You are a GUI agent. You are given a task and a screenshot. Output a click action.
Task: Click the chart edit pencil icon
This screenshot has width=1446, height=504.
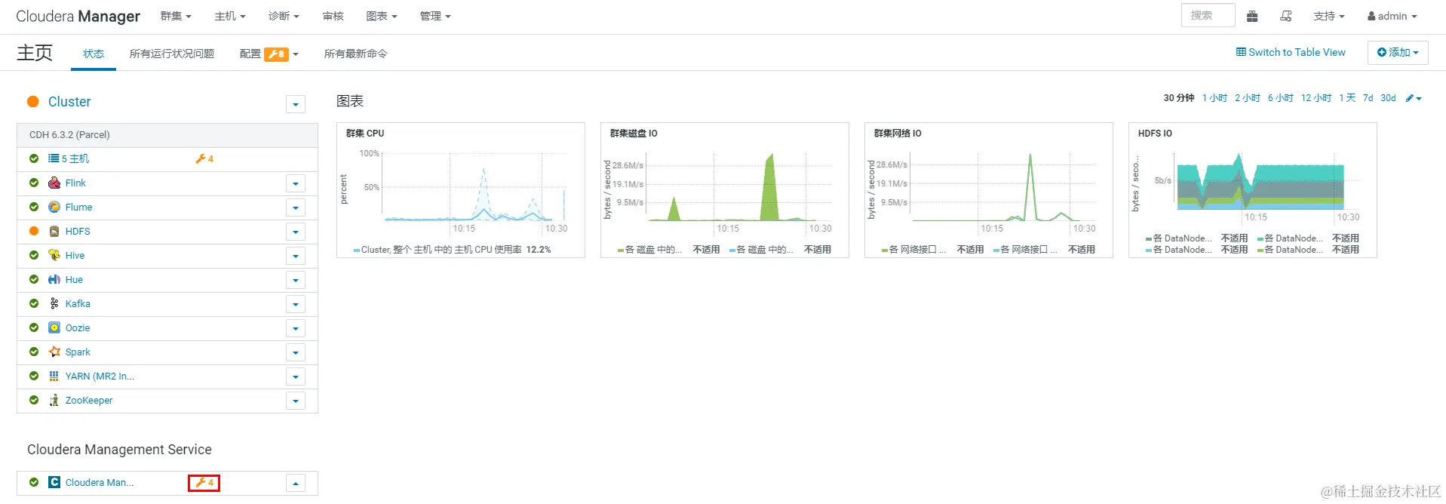1414,98
